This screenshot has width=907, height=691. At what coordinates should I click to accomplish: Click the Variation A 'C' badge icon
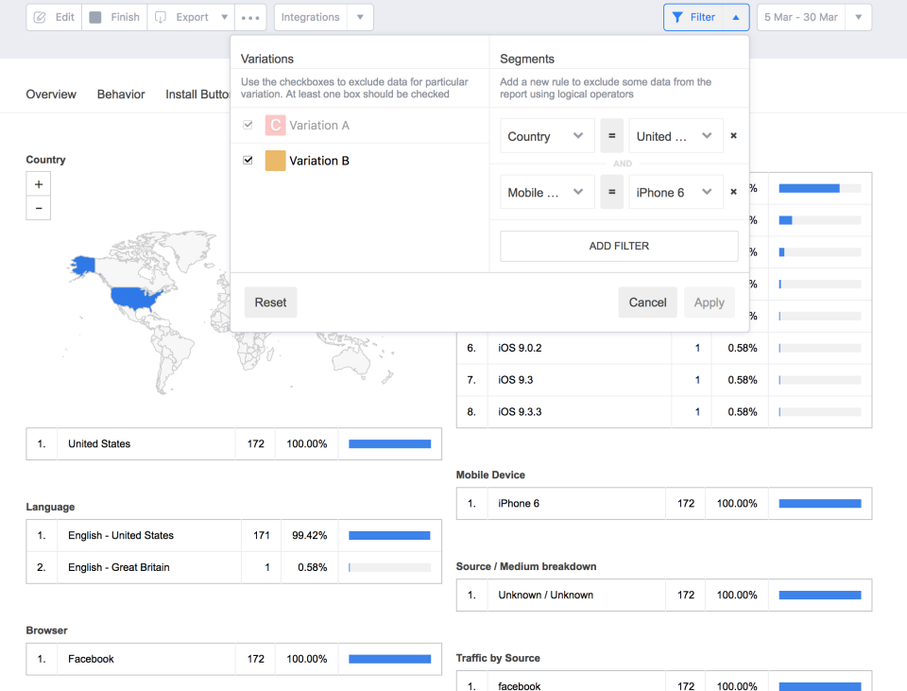(x=275, y=125)
